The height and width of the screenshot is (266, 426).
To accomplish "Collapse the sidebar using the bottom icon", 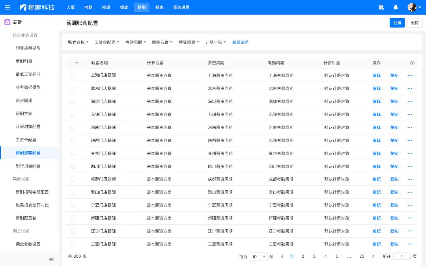I will [51, 259].
